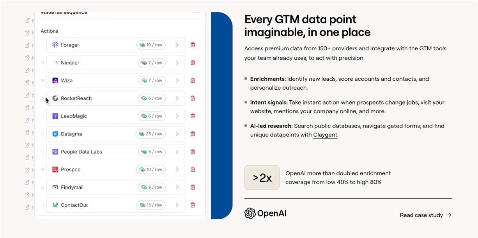
Task: Click the Findymail envelope logo
Action: pyautogui.click(x=55, y=187)
